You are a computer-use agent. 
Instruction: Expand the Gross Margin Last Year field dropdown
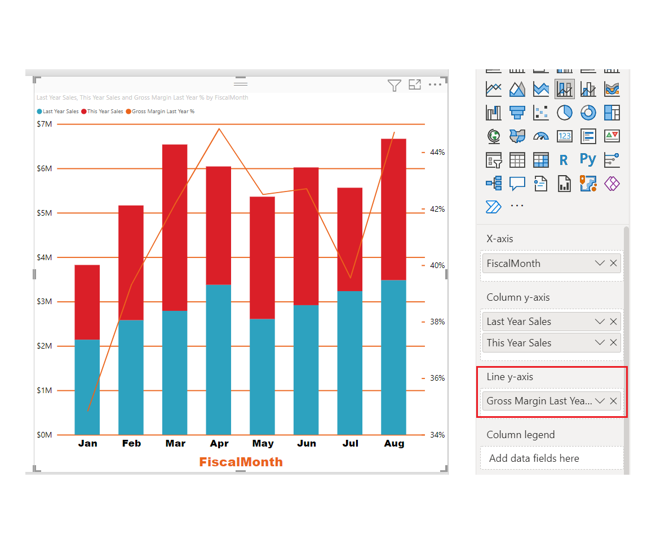pyautogui.click(x=599, y=400)
